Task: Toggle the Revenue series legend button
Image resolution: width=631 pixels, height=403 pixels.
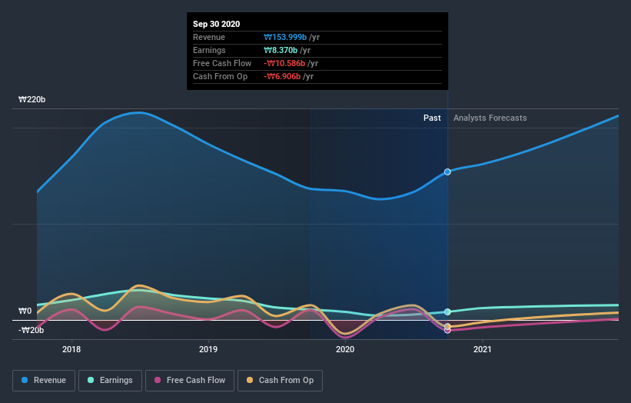Action: pyautogui.click(x=44, y=381)
